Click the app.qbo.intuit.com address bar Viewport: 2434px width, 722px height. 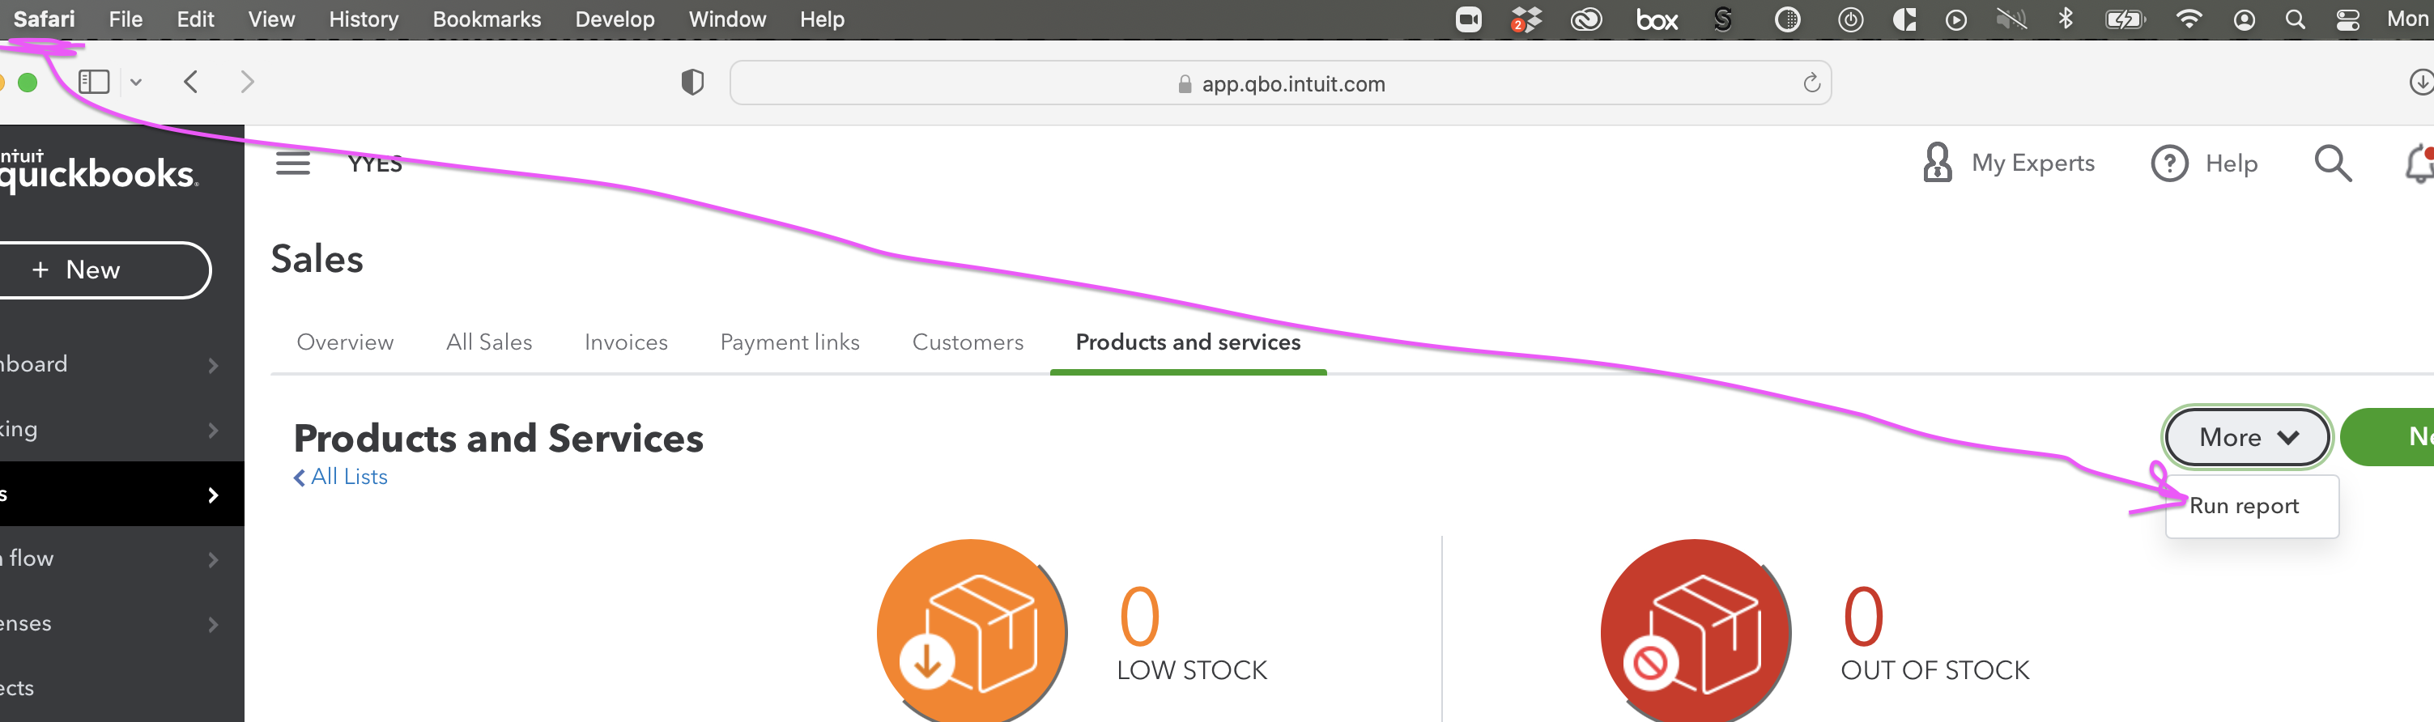1280,83
